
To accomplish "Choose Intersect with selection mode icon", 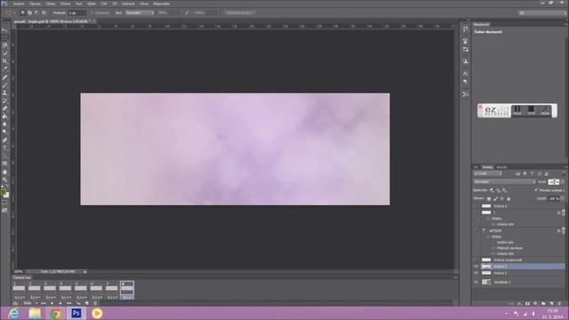I will click(44, 12).
